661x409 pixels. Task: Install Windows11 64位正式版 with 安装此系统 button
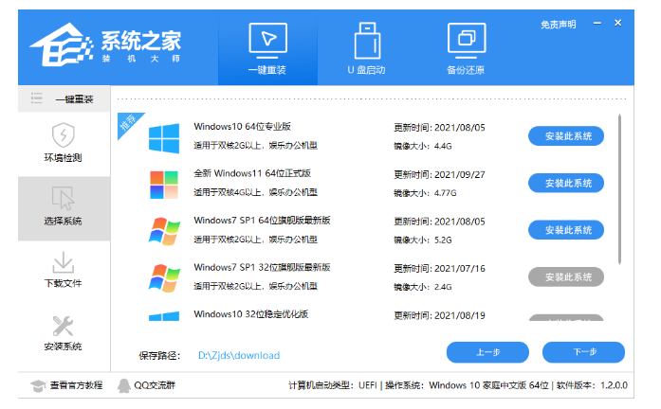point(566,183)
